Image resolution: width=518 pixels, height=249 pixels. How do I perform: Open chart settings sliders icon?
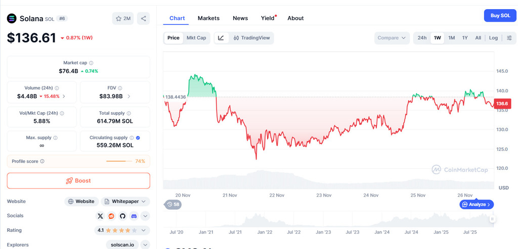click(509, 38)
